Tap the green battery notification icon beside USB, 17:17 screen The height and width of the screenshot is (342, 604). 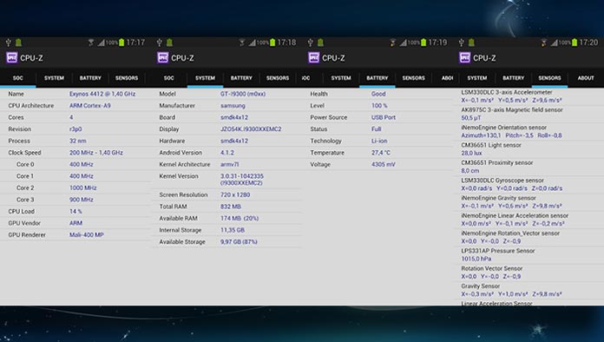(18, 43)
